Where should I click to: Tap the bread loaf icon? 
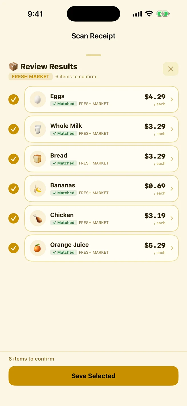pos(38,159)
